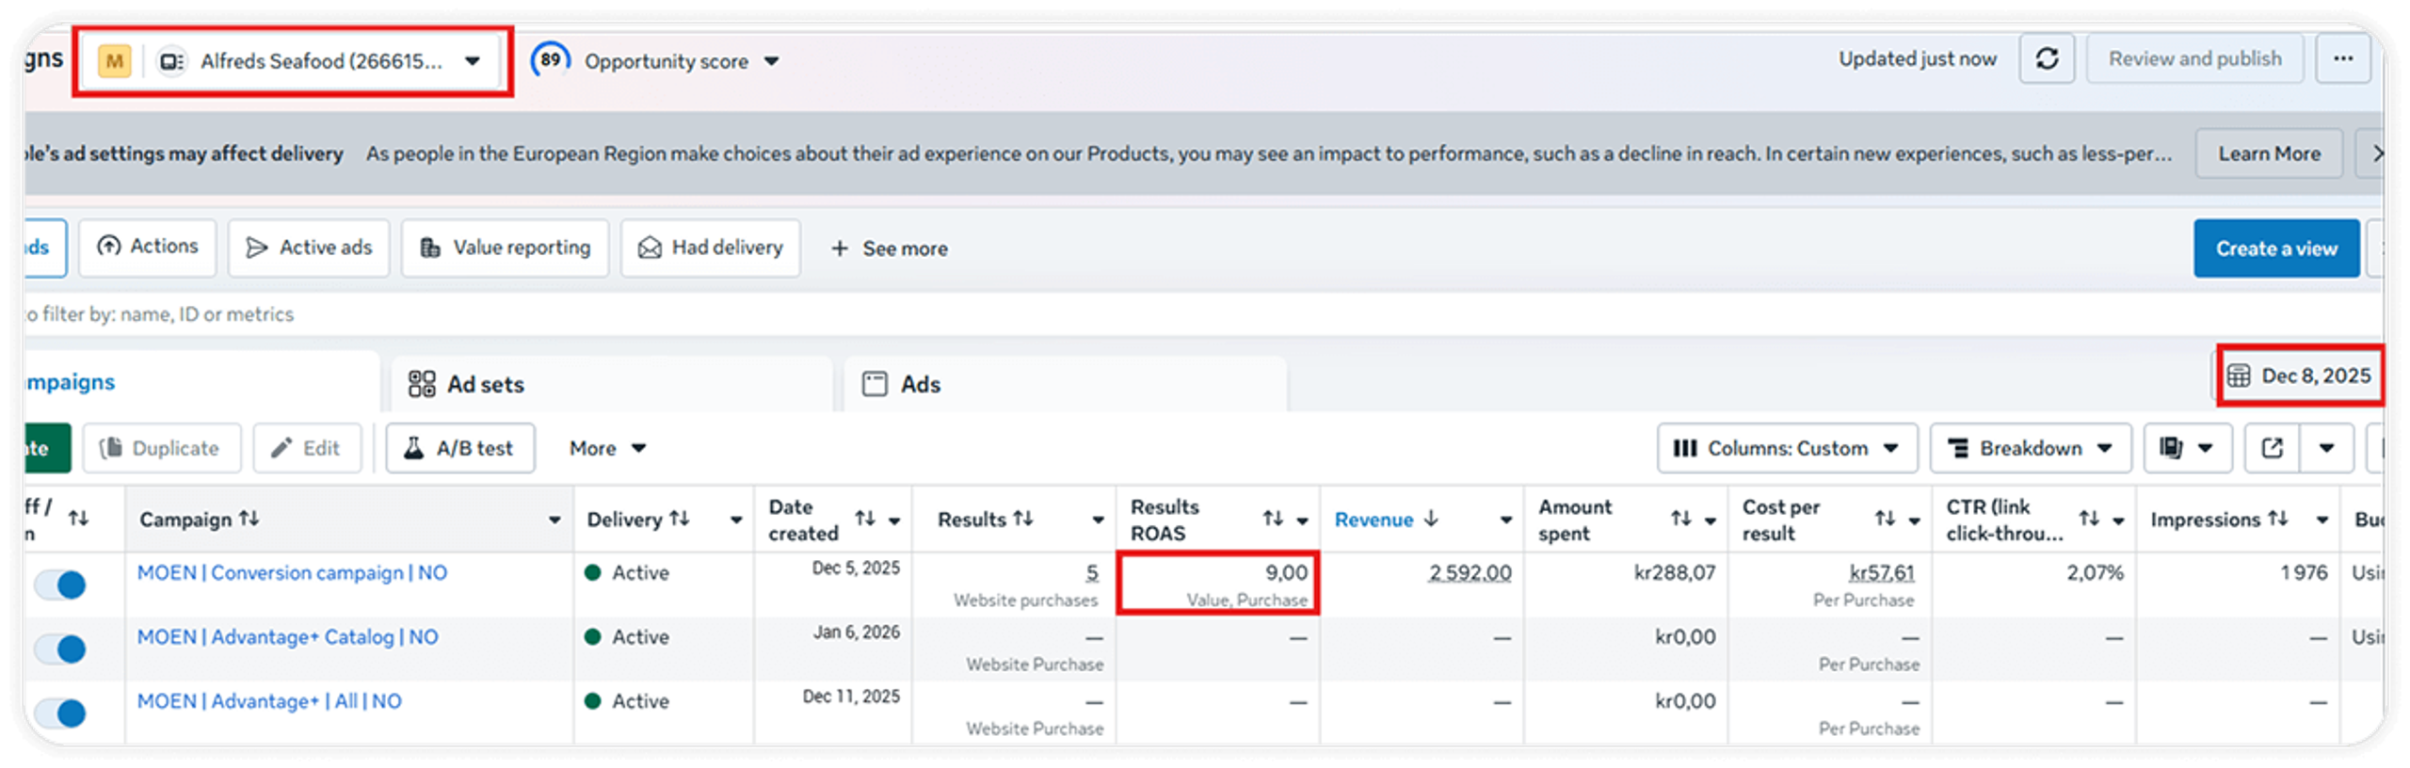
Task: Sort by the Off/On column
Action: (78, 519)
